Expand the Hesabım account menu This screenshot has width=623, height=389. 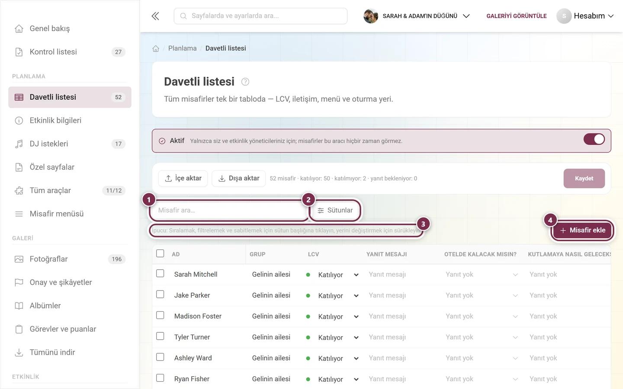tap(585, 16)
